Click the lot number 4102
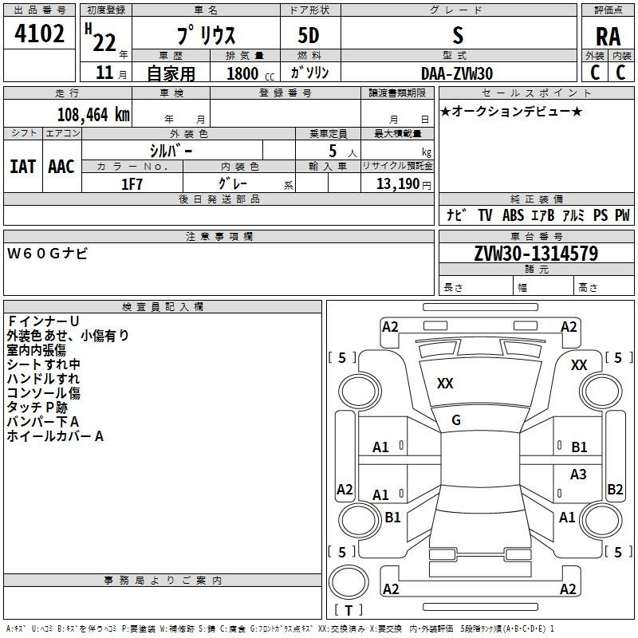This screenshot has width=638, height=638. [x=39, y=33]
